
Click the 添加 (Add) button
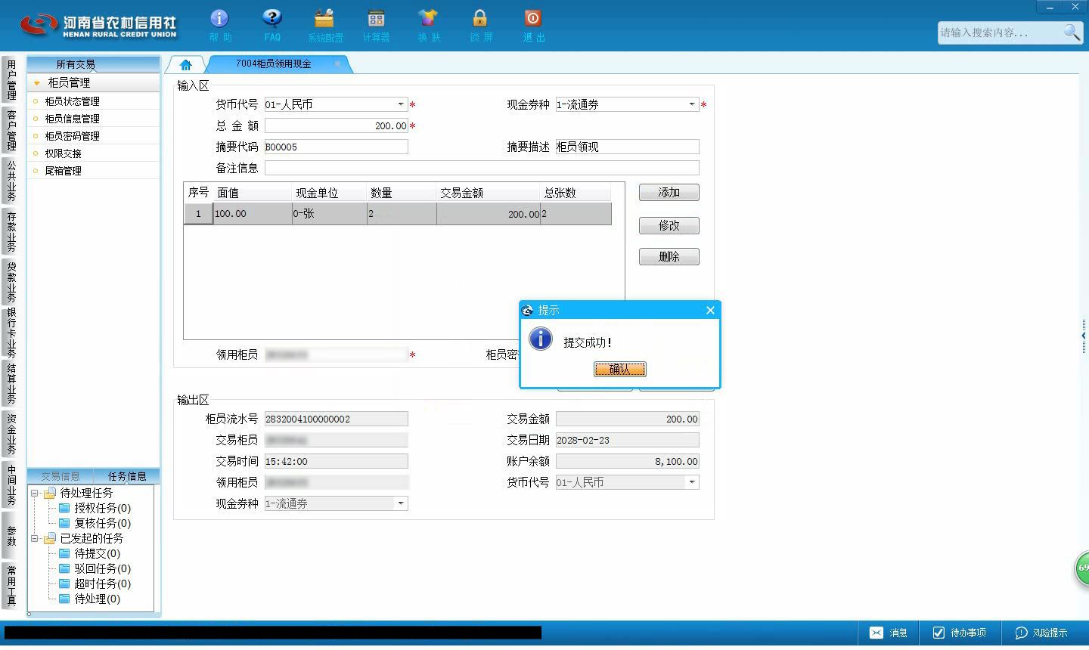pyautogui.click(x=669, y=193)
